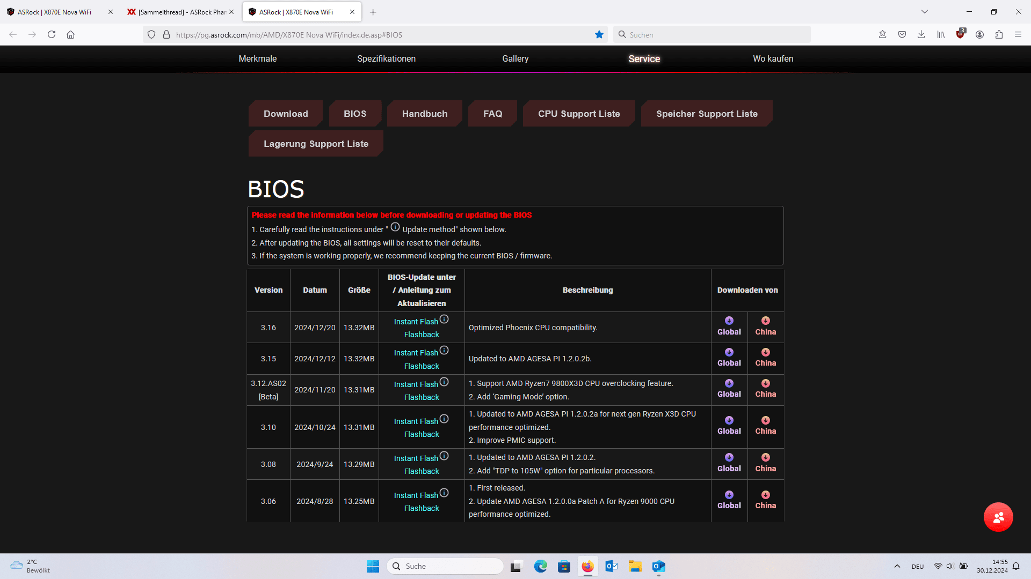
Task: Open Instant Flash info icon for 3.12.AS02
Action: tap(444, 382)
